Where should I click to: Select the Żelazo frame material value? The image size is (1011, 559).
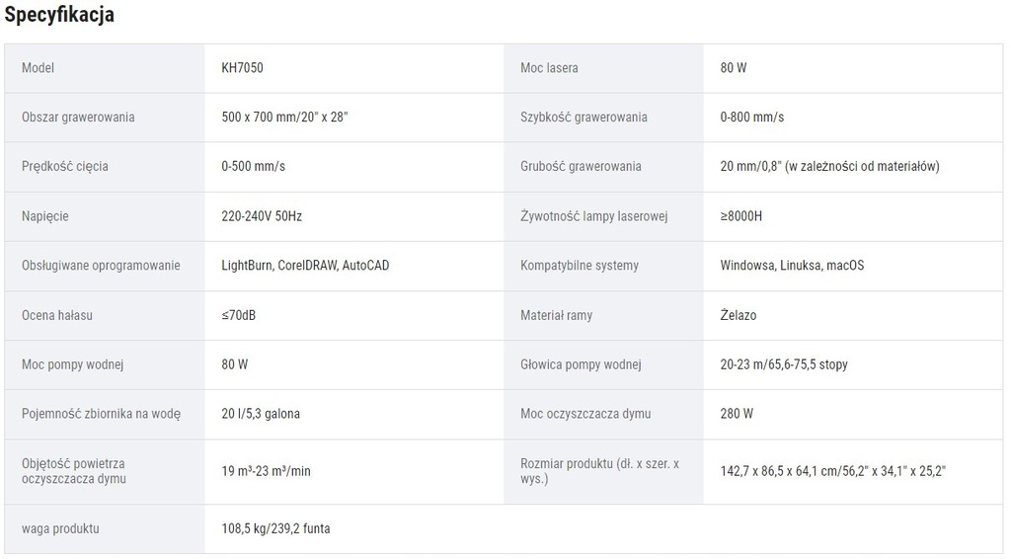739,315
